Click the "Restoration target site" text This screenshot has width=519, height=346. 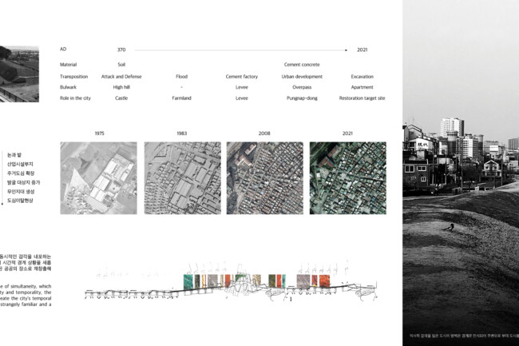click(362, 97)
